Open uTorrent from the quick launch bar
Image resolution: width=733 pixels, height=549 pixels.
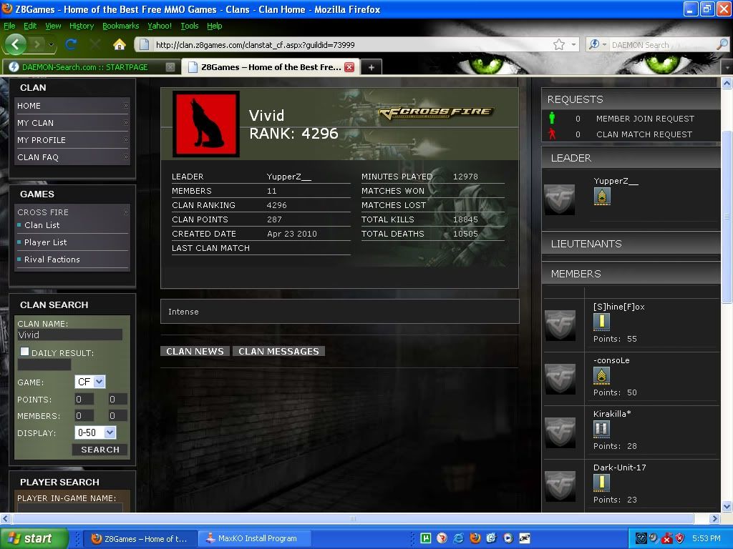426,538
